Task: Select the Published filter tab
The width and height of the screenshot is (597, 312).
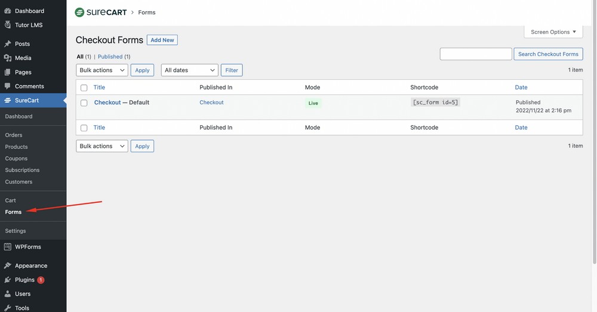Action: click(110, 57)
